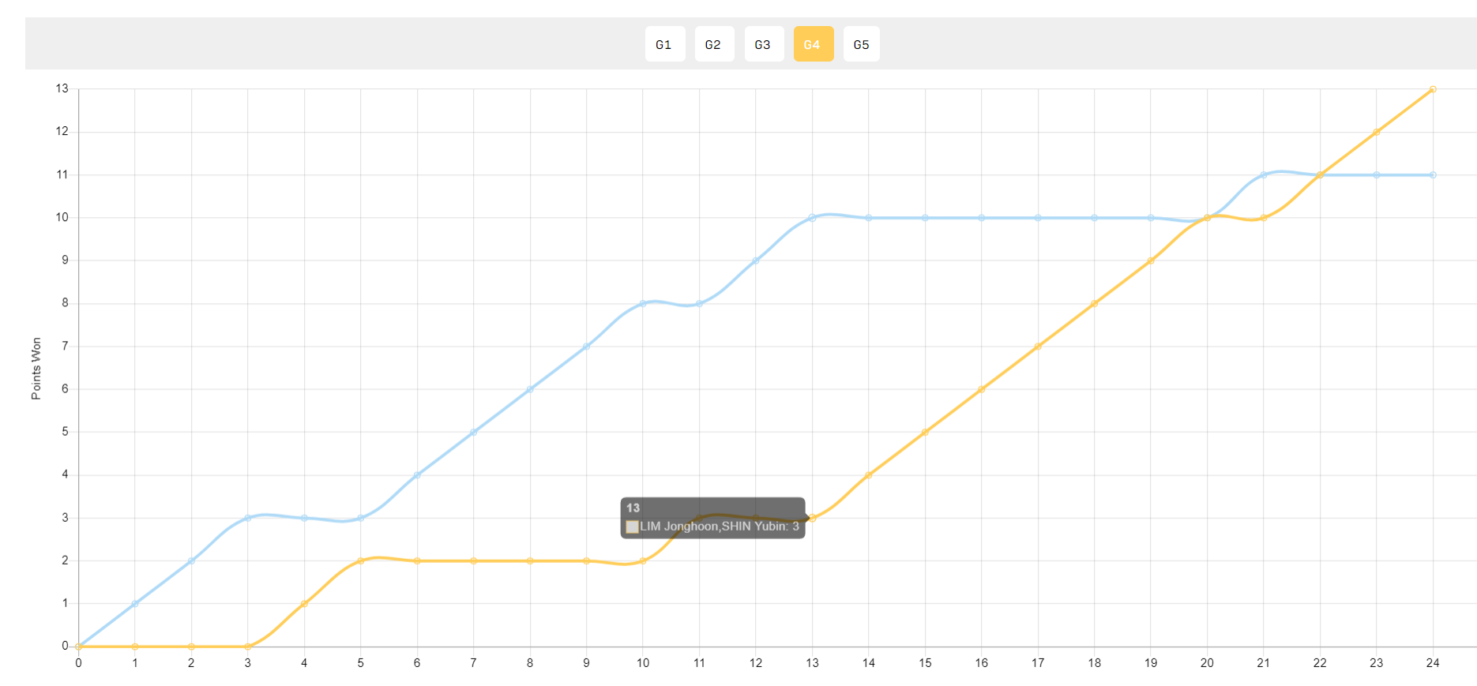Switch to the G2 game tab
Image resolution: width=1477 pixels, height=686 pixels.
point(714,43)
